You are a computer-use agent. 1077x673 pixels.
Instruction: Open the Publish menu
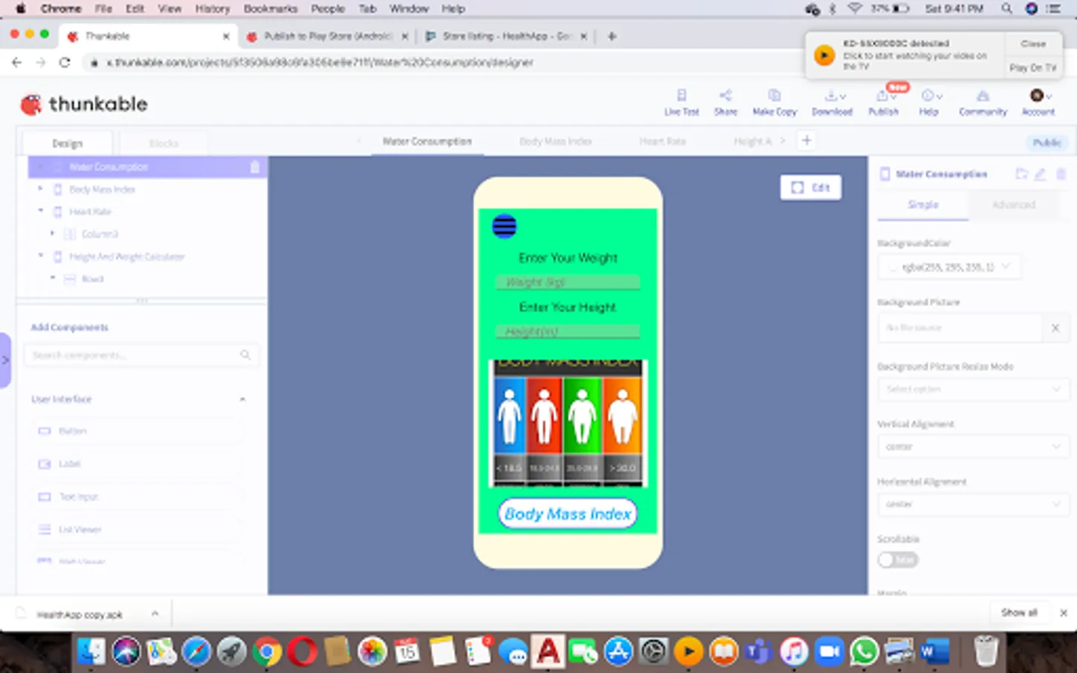(883, 102)
